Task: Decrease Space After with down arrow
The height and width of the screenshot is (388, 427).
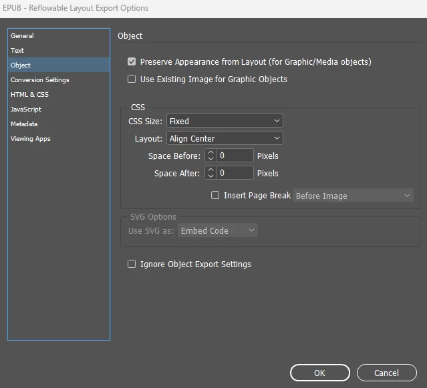Action: pos(210,176)
